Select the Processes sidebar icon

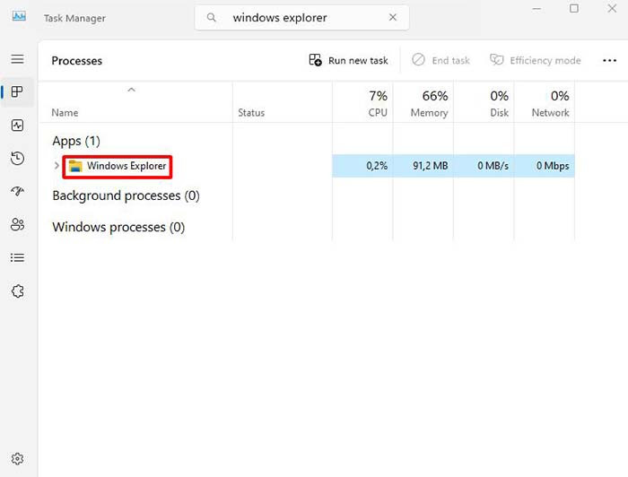17,92
